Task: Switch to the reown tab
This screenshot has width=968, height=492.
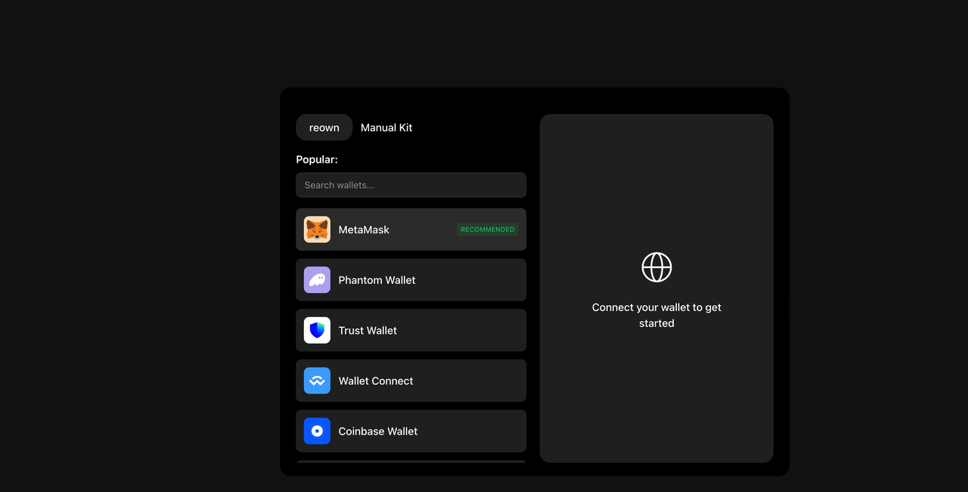Action: [324, 127]
